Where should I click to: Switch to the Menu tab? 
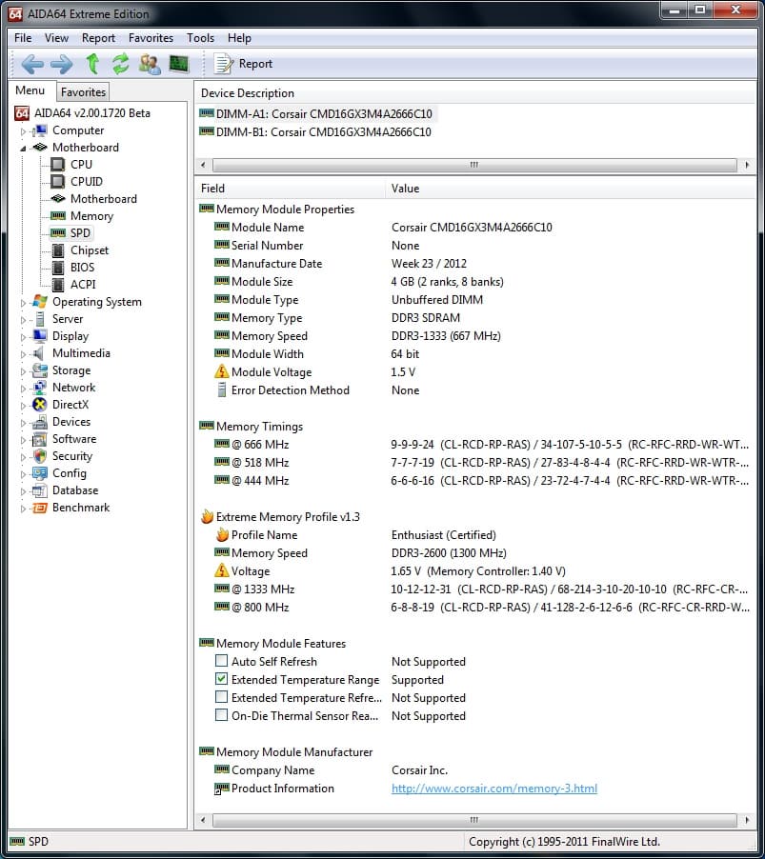[x=30, y=90]
